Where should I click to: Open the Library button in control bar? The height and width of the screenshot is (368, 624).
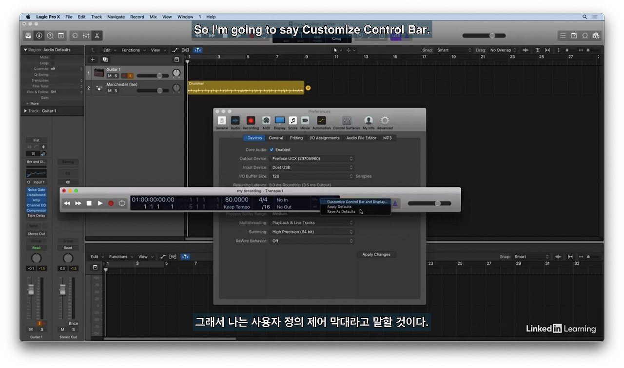(28, 36)
